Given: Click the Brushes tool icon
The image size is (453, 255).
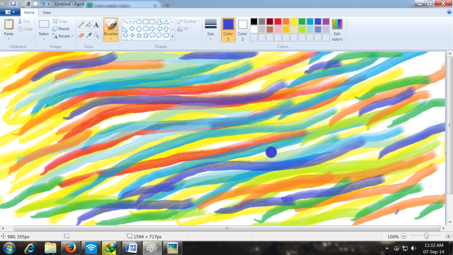Looking at the screenshot, I should pos(111,25).
